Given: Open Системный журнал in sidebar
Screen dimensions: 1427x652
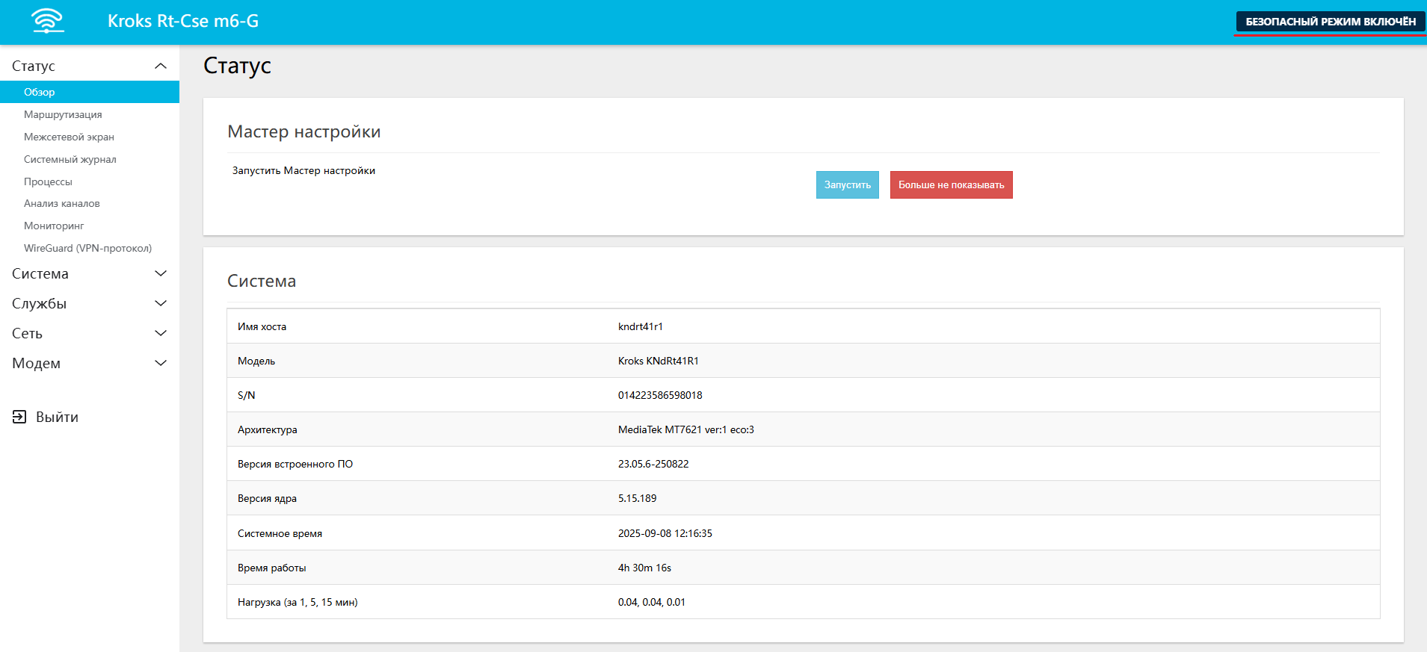Looking at the screenshot, I should 70,159.
